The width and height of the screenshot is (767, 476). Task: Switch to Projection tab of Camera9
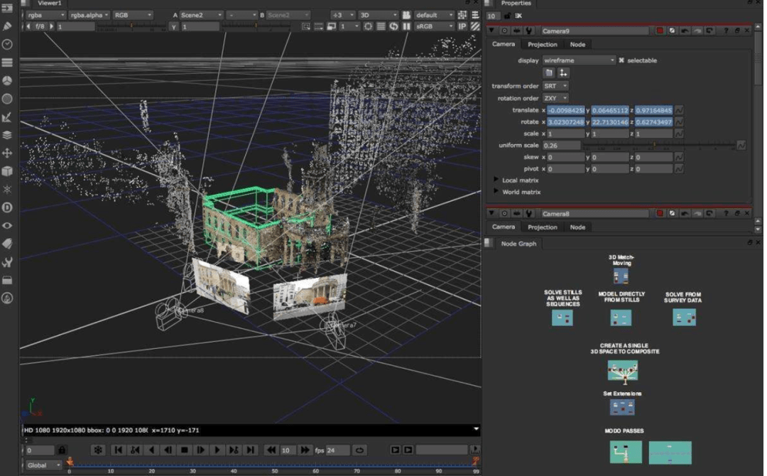[x=542, y=44]
